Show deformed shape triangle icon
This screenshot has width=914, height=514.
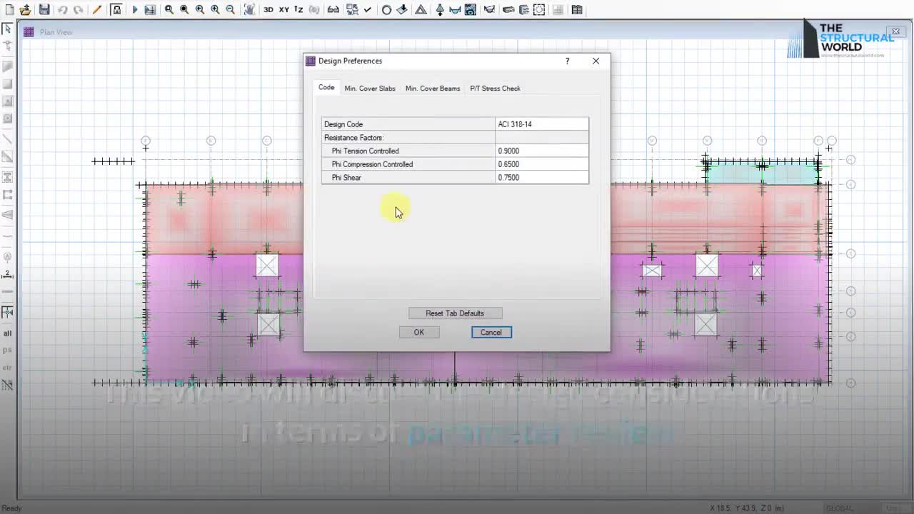point(421,10)
